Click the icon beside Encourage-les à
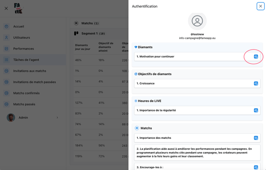The width and height of the screenshot is (266, 170). 256,167
